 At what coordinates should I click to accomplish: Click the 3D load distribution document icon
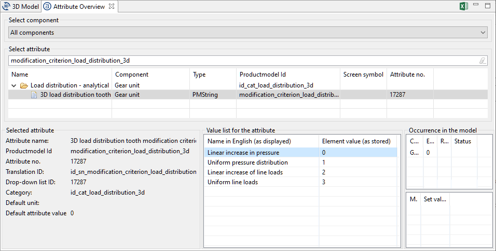(34, 95)
